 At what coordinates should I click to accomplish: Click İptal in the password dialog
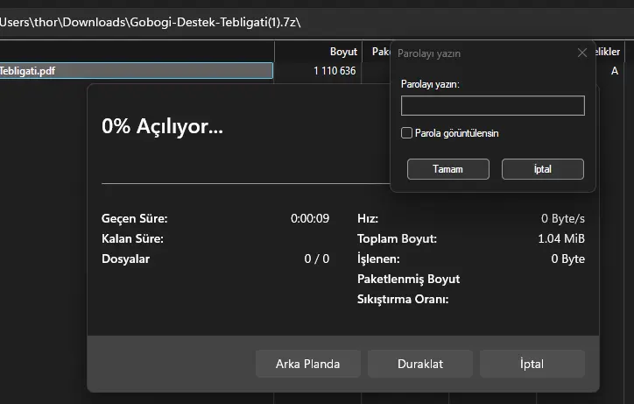coord(542,169)
